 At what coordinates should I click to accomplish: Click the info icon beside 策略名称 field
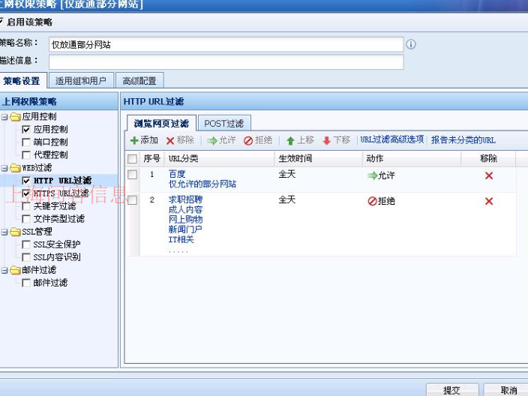pos(411,44)
